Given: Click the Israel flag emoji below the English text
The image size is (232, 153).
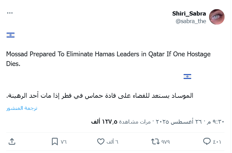Looking at the screenshot, I should coord(187,76).
